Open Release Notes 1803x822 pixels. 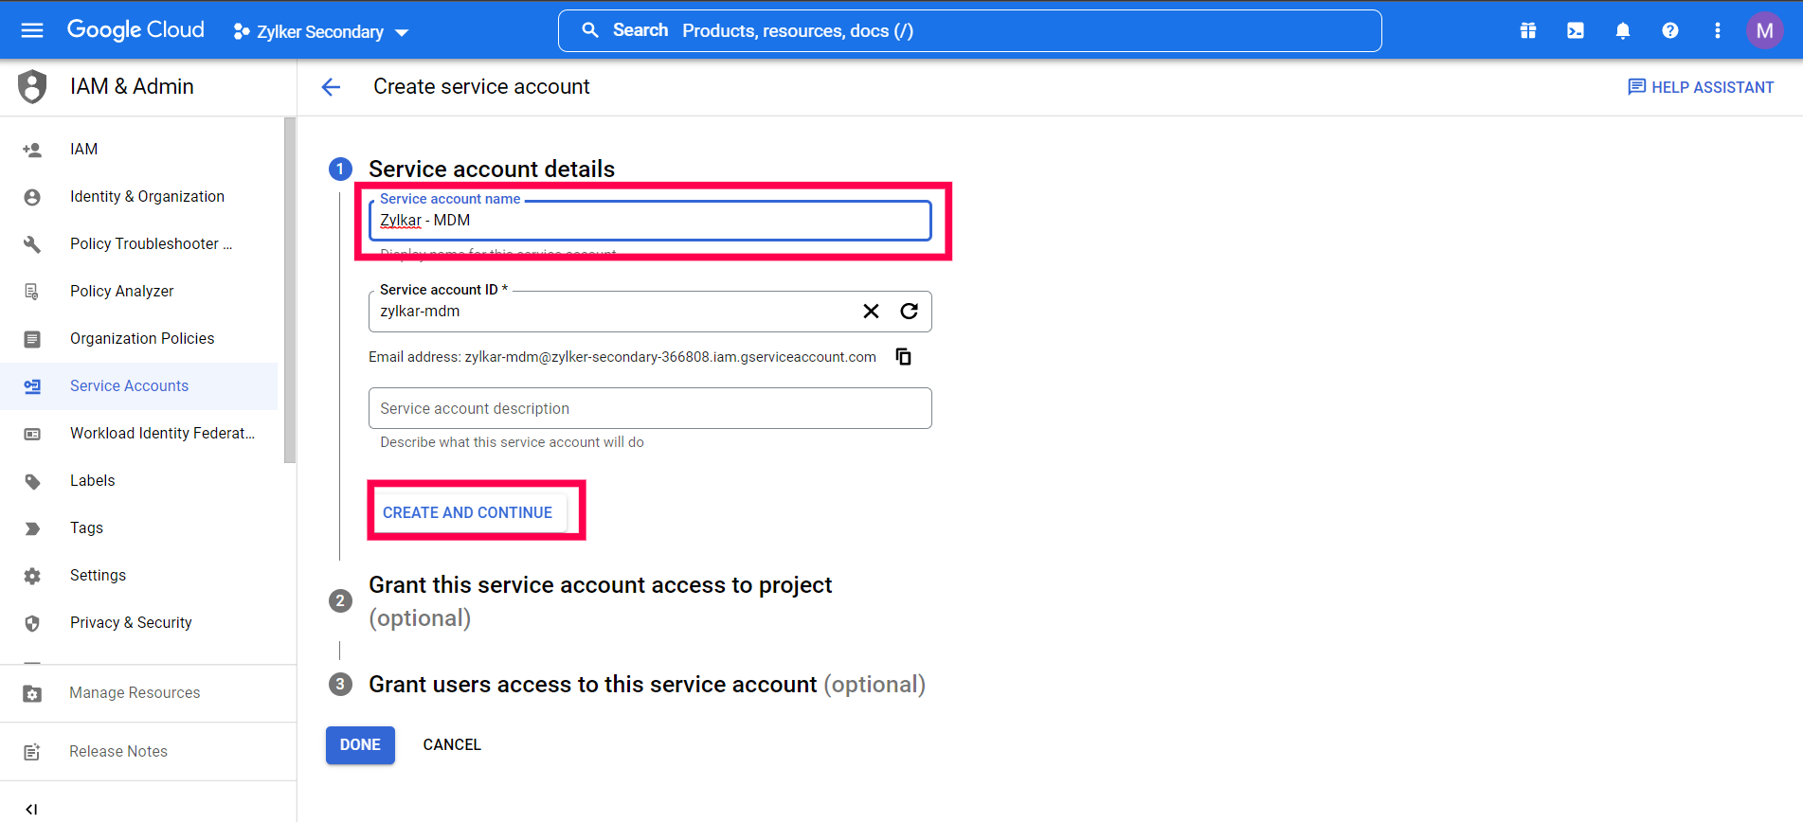[148, 752]
